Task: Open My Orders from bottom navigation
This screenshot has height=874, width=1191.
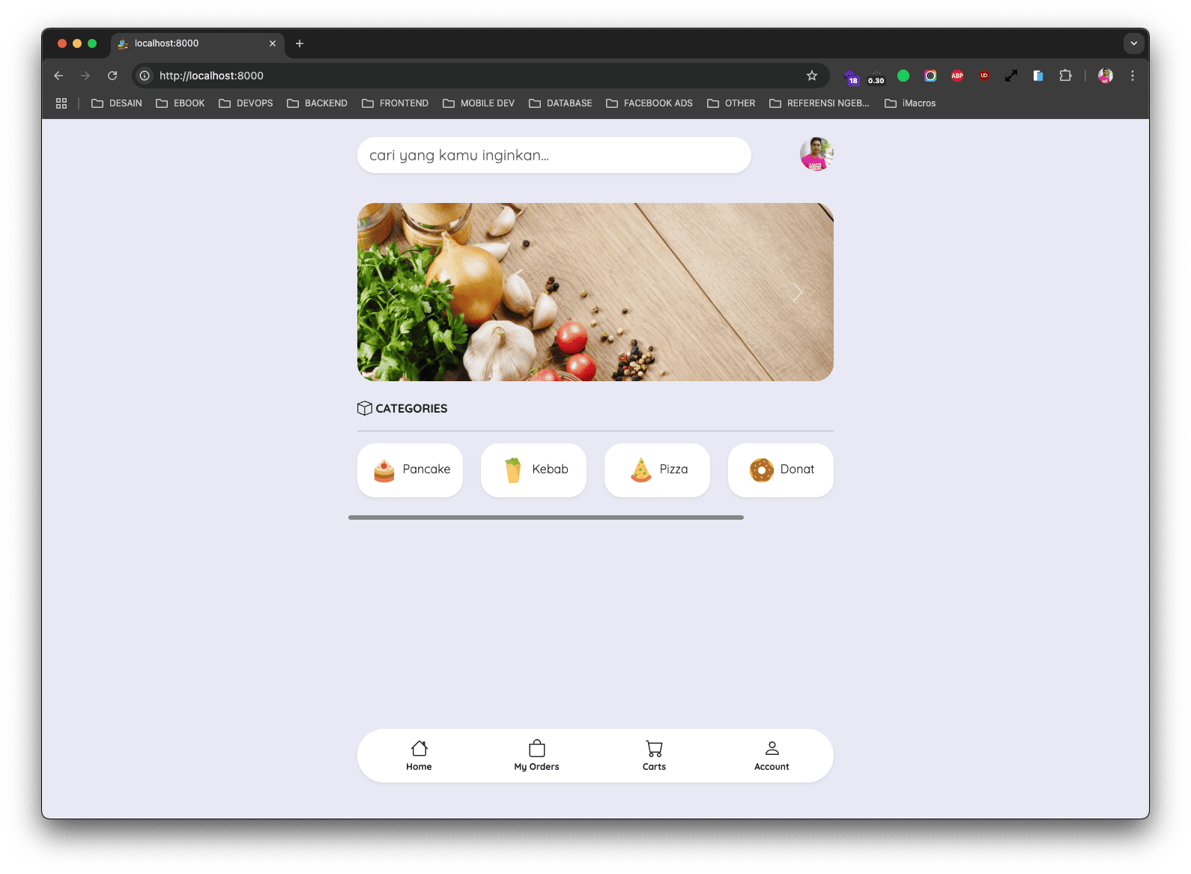Action: tap(536, 755)
